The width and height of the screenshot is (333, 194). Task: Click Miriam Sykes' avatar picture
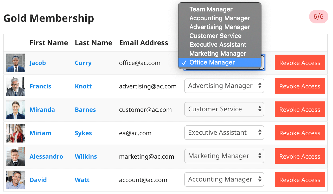pyautogui.click(x=16, y=133)
